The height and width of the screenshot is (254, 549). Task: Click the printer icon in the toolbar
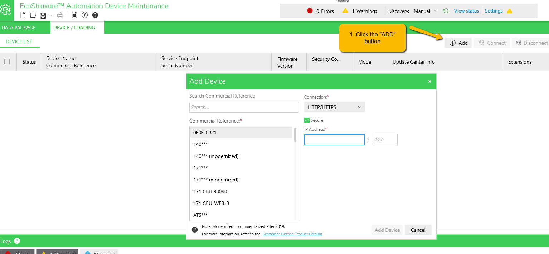[x=60, y=15]
